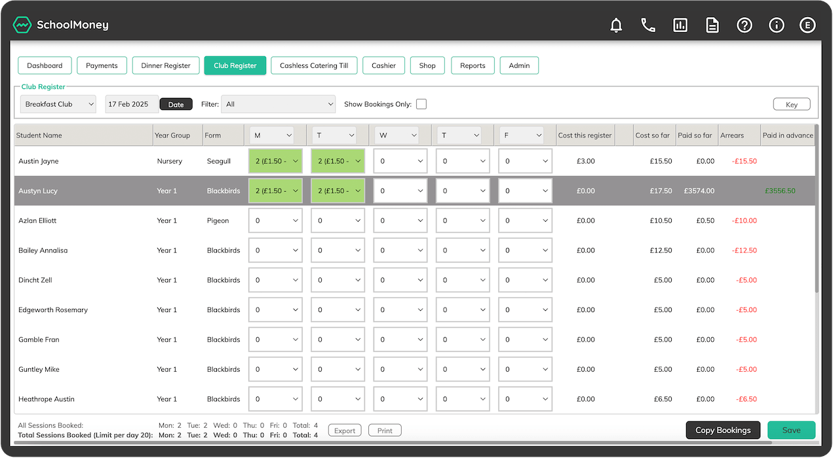Click the Print button
The image size is (833, 458).
[385, 431]
